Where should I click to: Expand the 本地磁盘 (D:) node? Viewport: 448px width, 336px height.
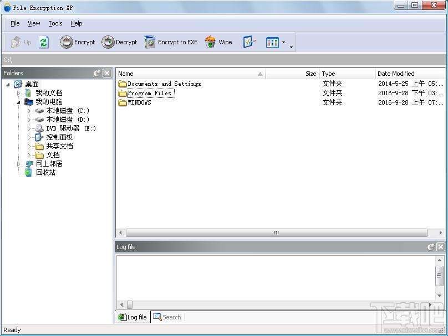coord(29,120)
